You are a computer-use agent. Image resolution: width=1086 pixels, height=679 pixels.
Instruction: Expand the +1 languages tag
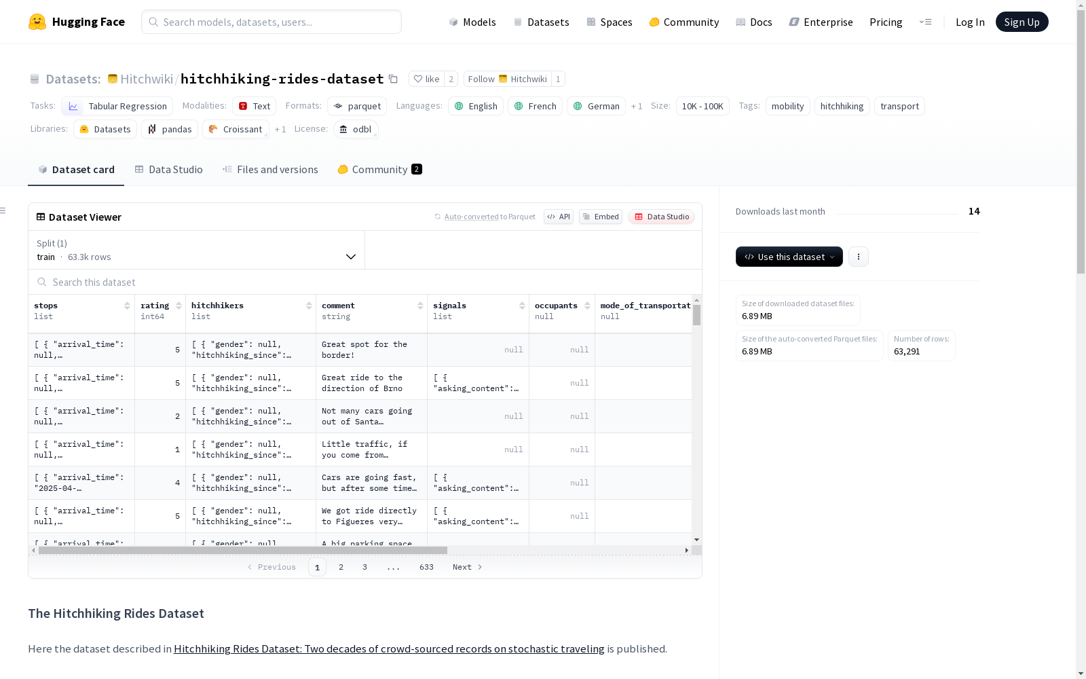coord(637,106)
